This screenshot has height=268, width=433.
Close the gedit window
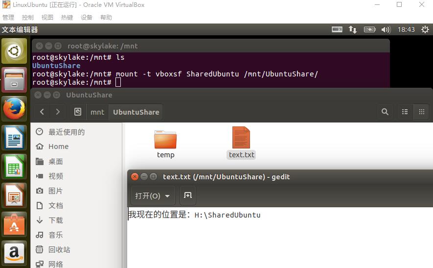[x=135, y=176]
